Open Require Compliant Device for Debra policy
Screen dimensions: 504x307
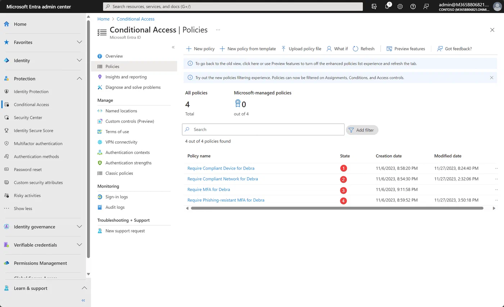221,168
